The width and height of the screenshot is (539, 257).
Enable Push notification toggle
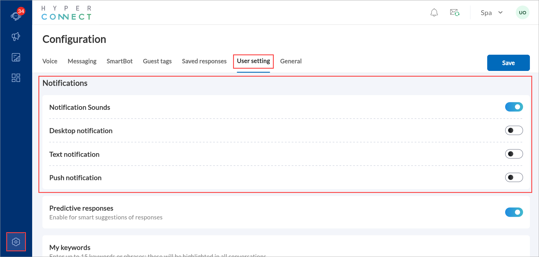(x=514, y=178)
